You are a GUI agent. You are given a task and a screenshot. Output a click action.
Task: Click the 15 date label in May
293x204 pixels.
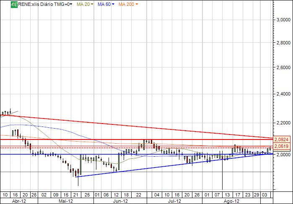click(x=66, y=195)
